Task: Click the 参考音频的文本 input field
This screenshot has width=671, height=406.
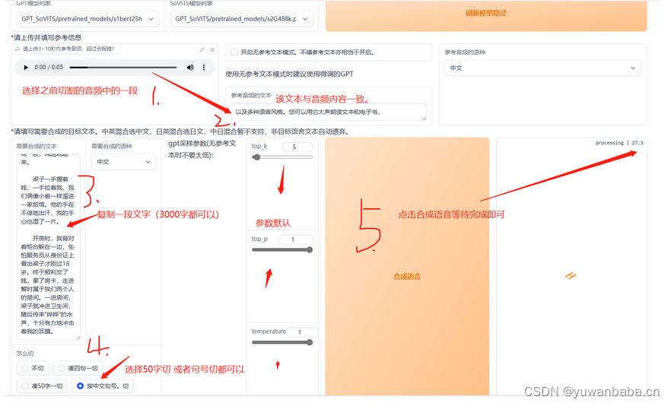Action: [x=329, y=112]
